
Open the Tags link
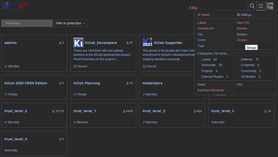pos(201,46)
